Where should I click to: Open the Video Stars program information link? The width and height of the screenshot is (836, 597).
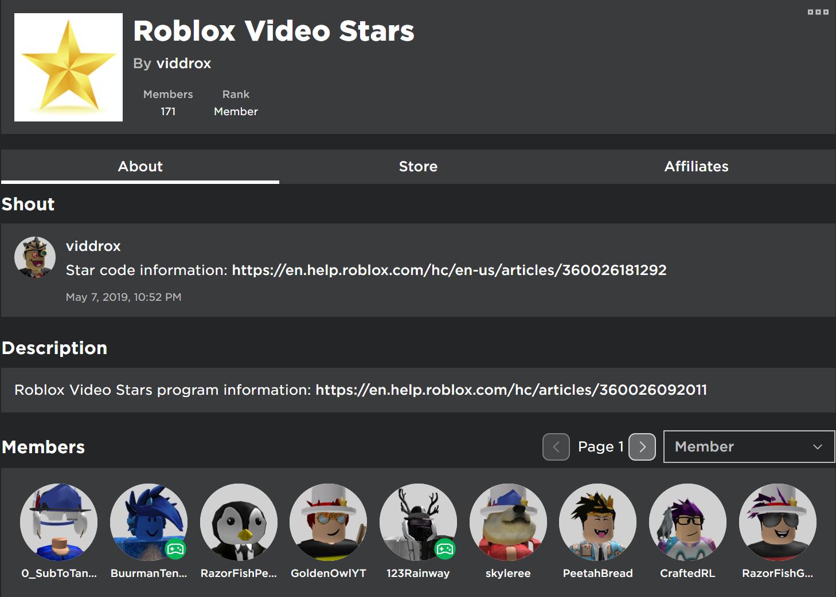511,390
